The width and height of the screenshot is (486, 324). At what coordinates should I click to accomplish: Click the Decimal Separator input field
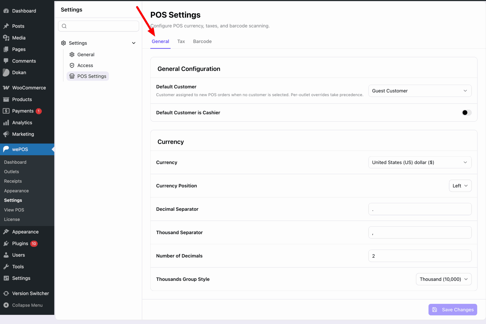click(420, 209)
